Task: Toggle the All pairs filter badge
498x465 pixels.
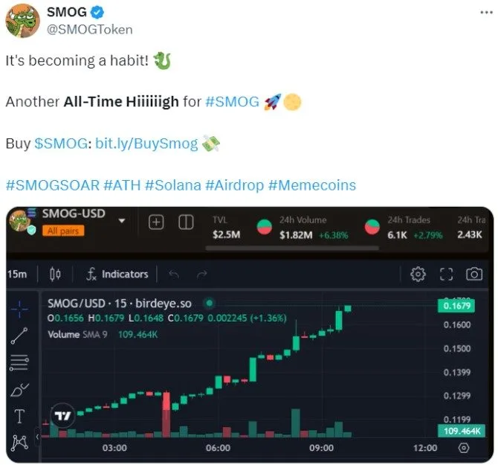Action: 63,231
